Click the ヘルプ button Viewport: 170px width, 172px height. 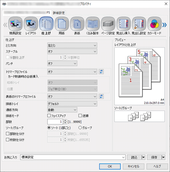[157, 166]
